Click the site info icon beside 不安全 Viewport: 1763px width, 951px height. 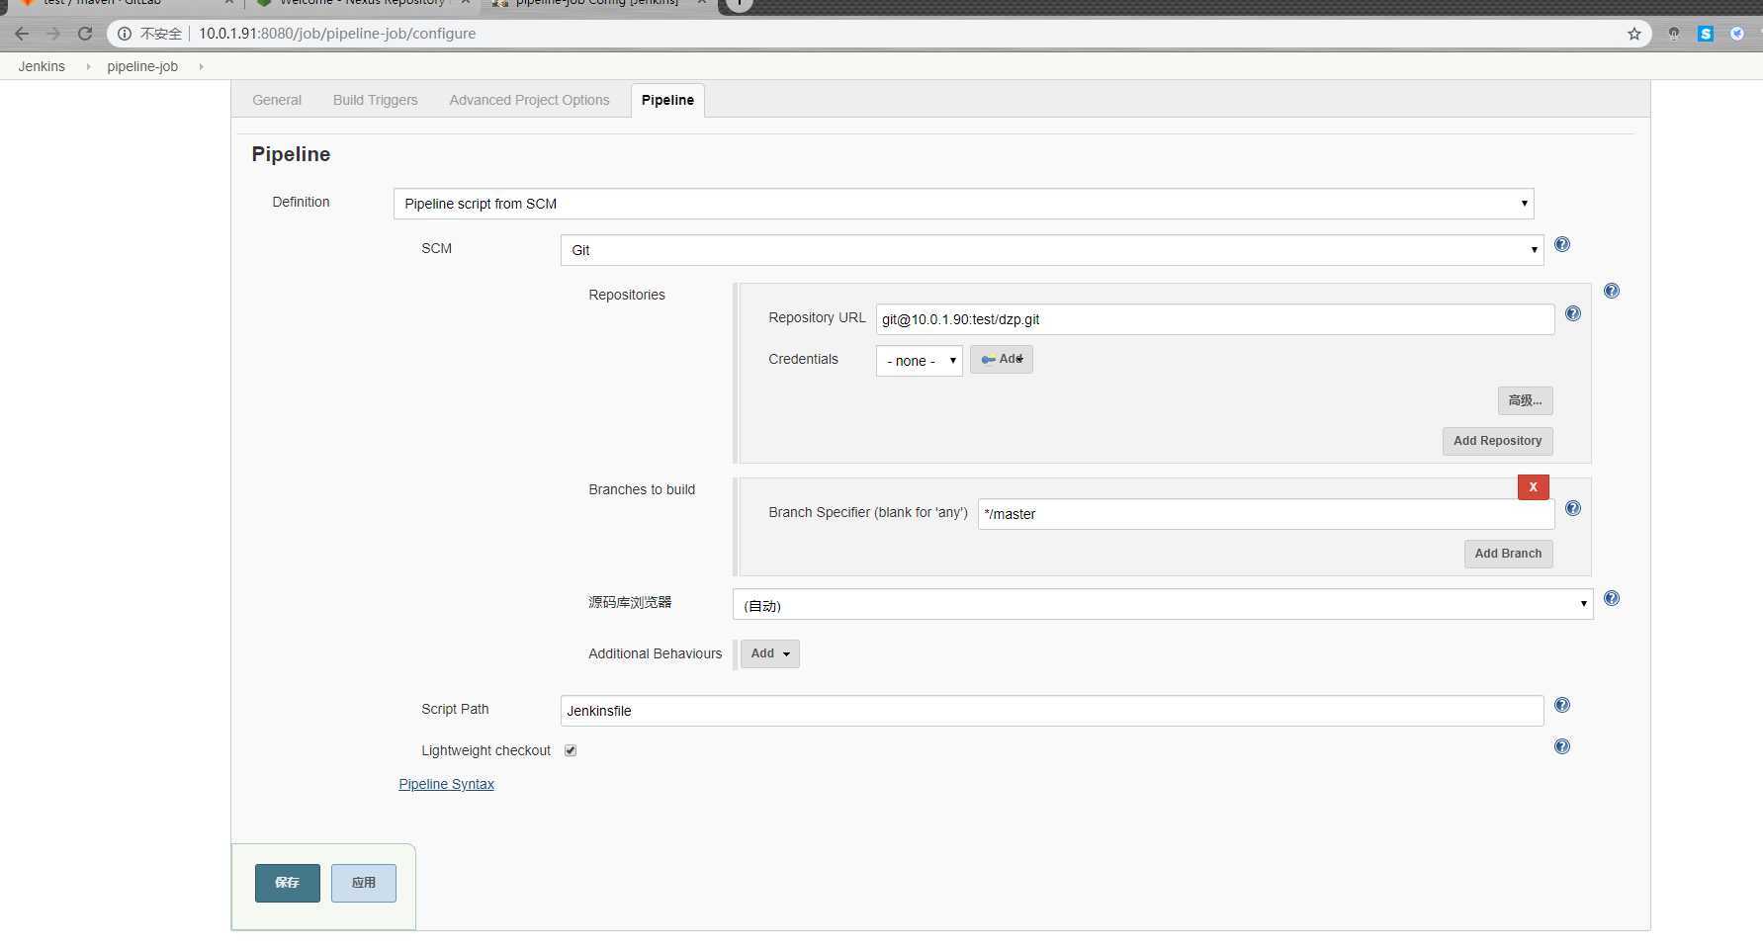[125, 34]
